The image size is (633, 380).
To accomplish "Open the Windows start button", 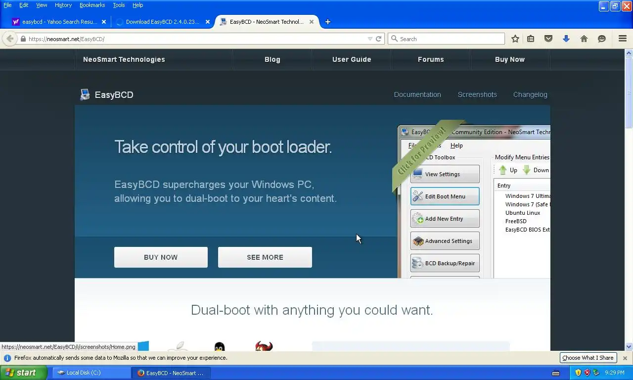I will (x=23, y=373).
